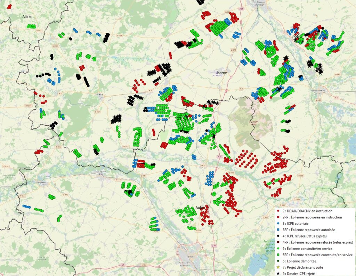356x276 pixels.
Task: Click the red circle DDAU/DDAENV legend symbol
Action: point(278,211)
